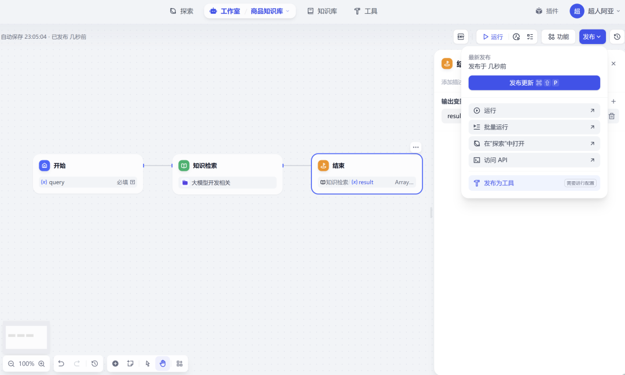Click the 功能 features button
The height and width of the screenshot is (375, 625).
pyautogui.click(x=558, y=37)
